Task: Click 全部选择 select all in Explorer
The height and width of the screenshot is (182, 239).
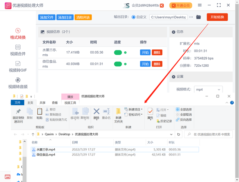Action: pos(183,110)
